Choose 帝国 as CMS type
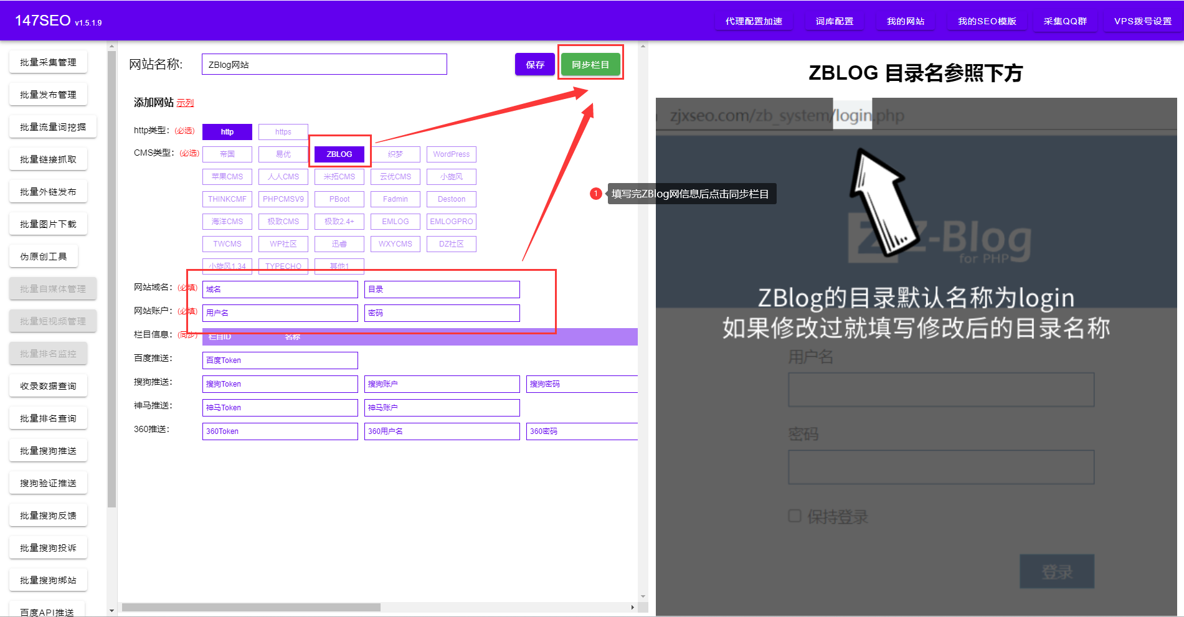 227,154
